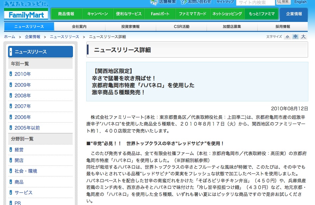315x205 pixels.
Task: Open the Famiポート menu
Action: coord(160,14)
